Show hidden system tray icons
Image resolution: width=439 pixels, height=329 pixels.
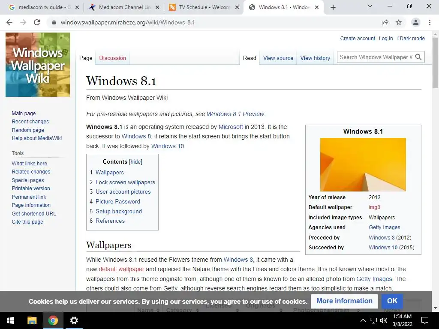coord(363,320)
